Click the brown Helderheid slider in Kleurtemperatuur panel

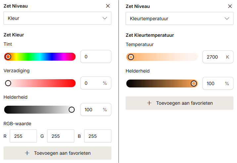(x=162, y=83)
